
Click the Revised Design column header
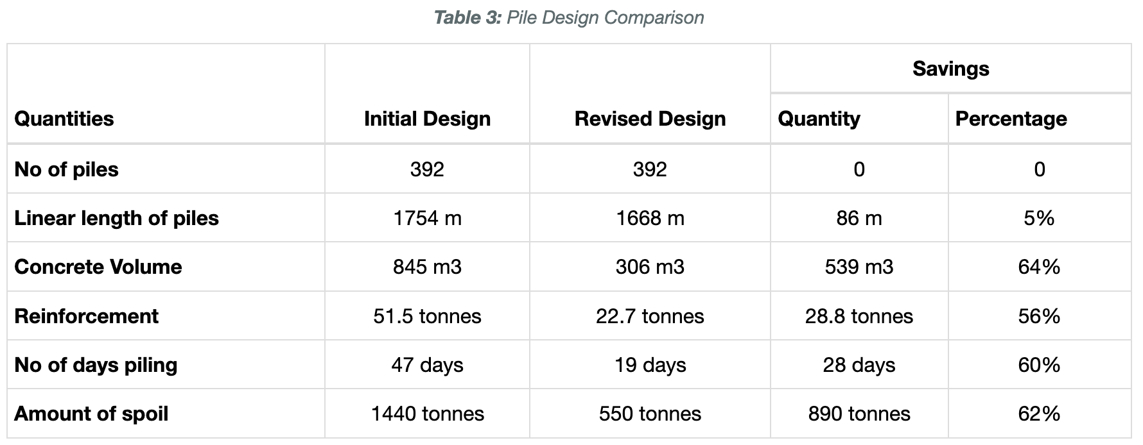coord(650,119)
